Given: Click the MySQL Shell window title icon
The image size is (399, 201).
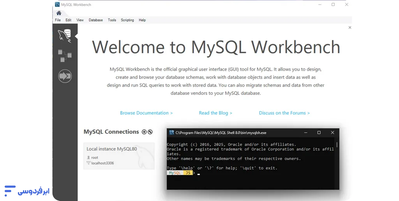Looking at the screenshot, I should coord(171,133).
